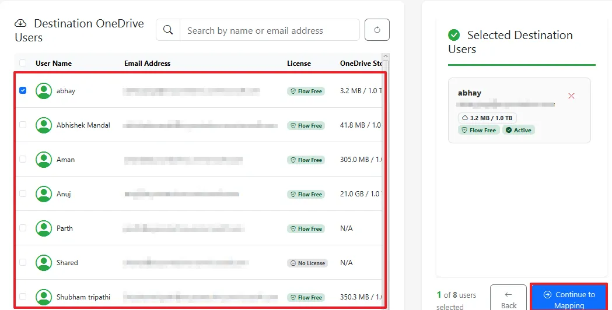Screen dimensions: 612x310
Task: Click the name 'Aman' in the list
Action: coord(65,160)
